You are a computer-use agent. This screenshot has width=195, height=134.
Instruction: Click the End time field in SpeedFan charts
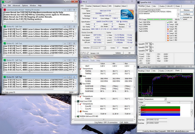coord(157,123)
